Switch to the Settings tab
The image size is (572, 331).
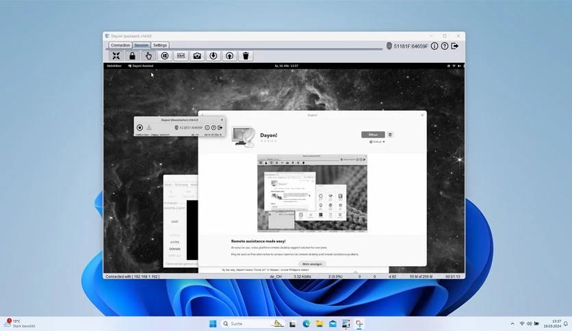(x=160, y=45)
